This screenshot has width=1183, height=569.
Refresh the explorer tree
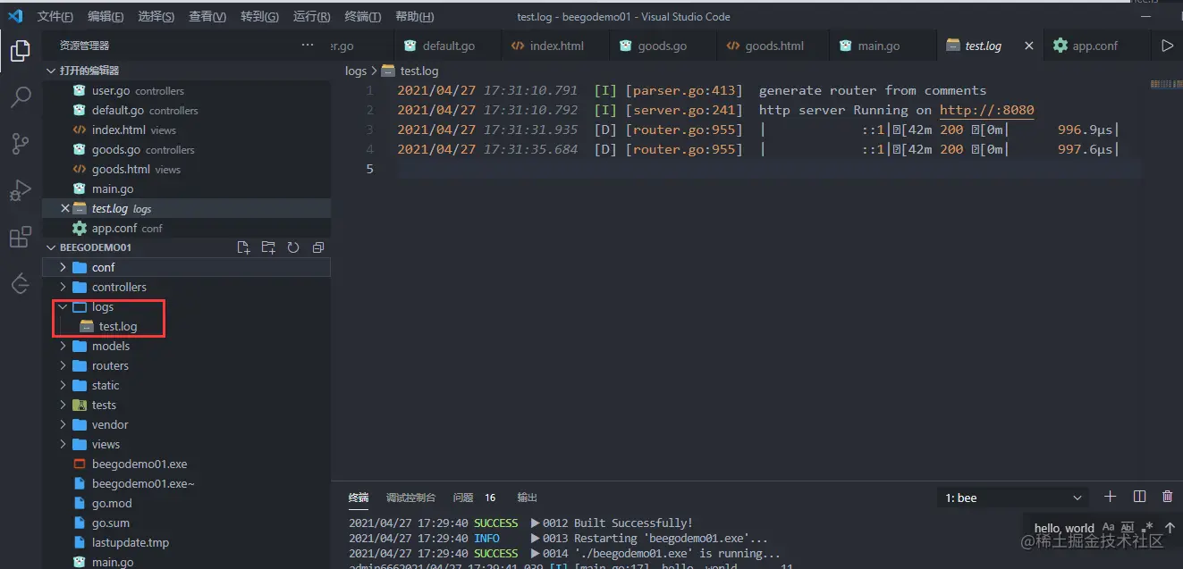(293, 247)
